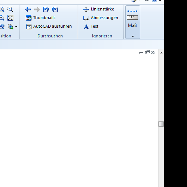Click the zoom extents arrows icon
187x187 pixels.
click(10, 18)
